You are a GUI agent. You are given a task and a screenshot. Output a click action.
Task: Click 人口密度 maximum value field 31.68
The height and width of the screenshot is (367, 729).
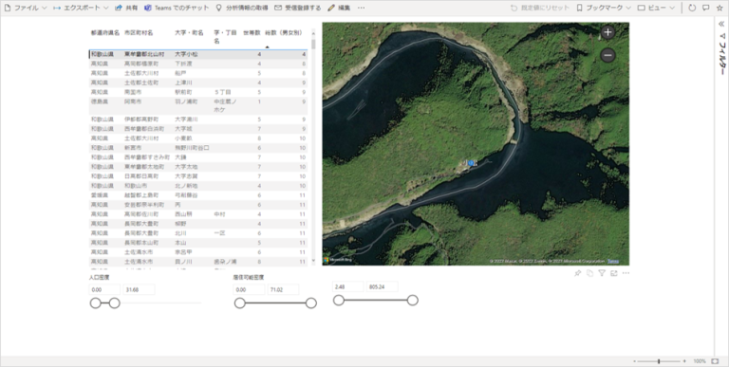139,289
